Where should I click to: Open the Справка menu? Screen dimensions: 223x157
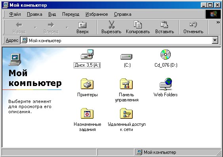click(x=123, y=14)
